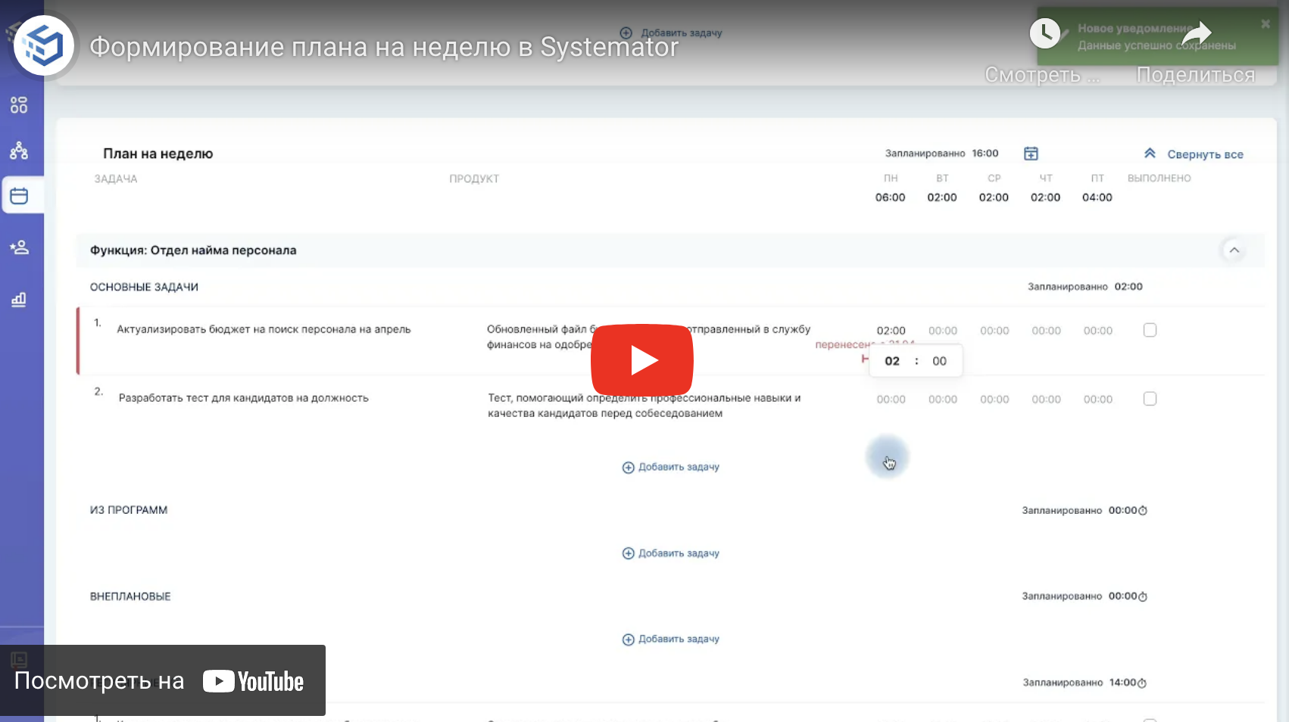Click the ПН column total 06:00

pyautogui.click(x=891, y=198)
